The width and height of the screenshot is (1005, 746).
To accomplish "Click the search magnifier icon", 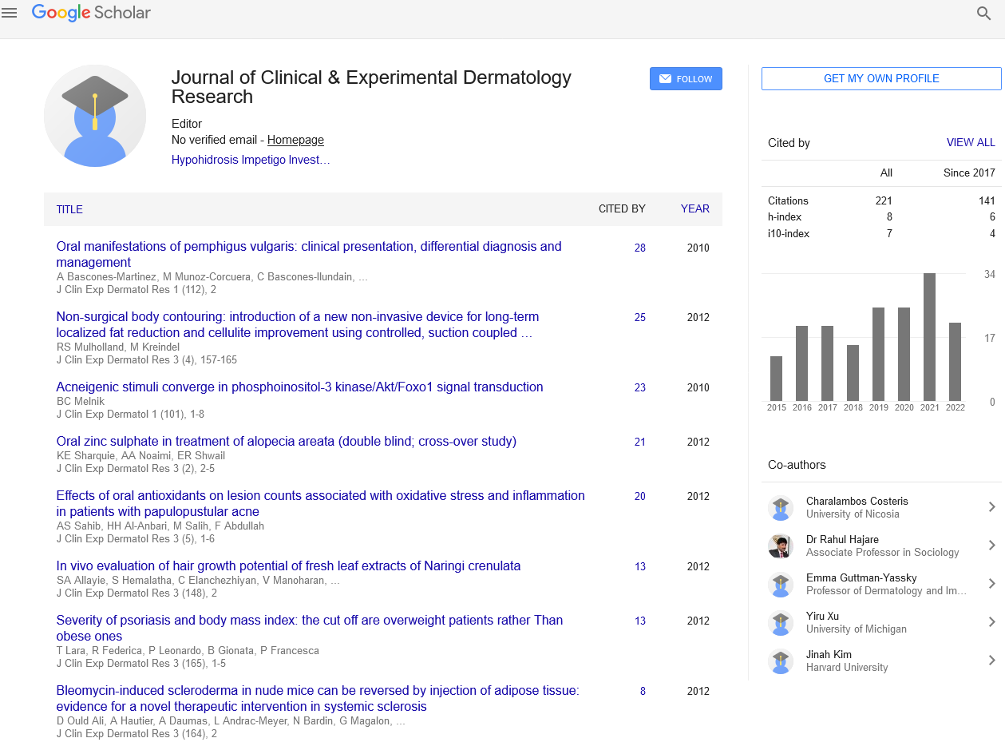I will click(x=983, y=14).
